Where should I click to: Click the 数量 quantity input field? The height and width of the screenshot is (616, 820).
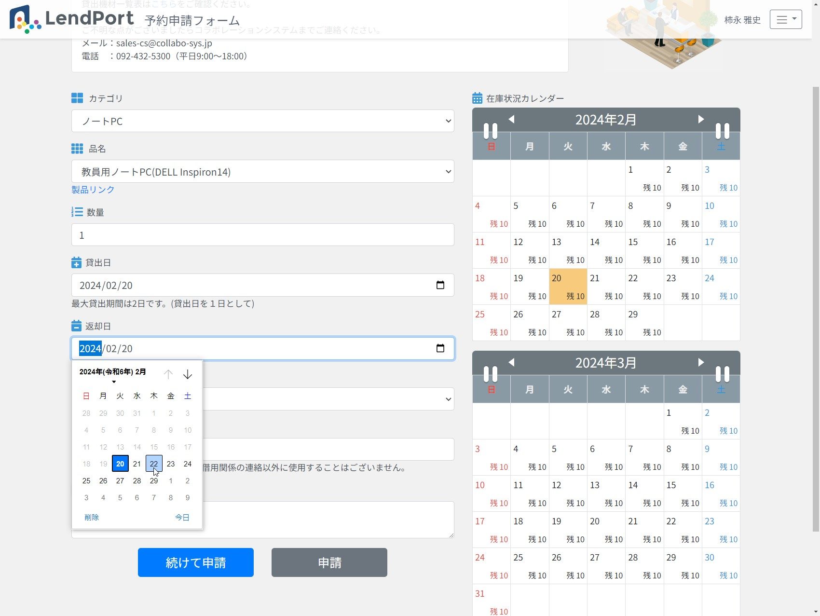coord(263,235)
